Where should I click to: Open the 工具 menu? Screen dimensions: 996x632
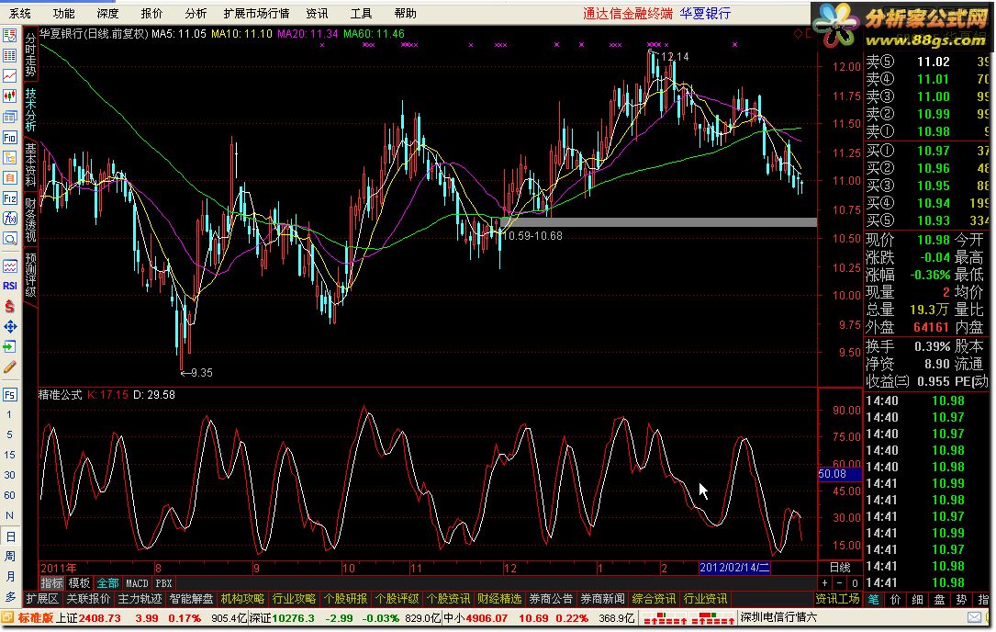click(361, 14)
